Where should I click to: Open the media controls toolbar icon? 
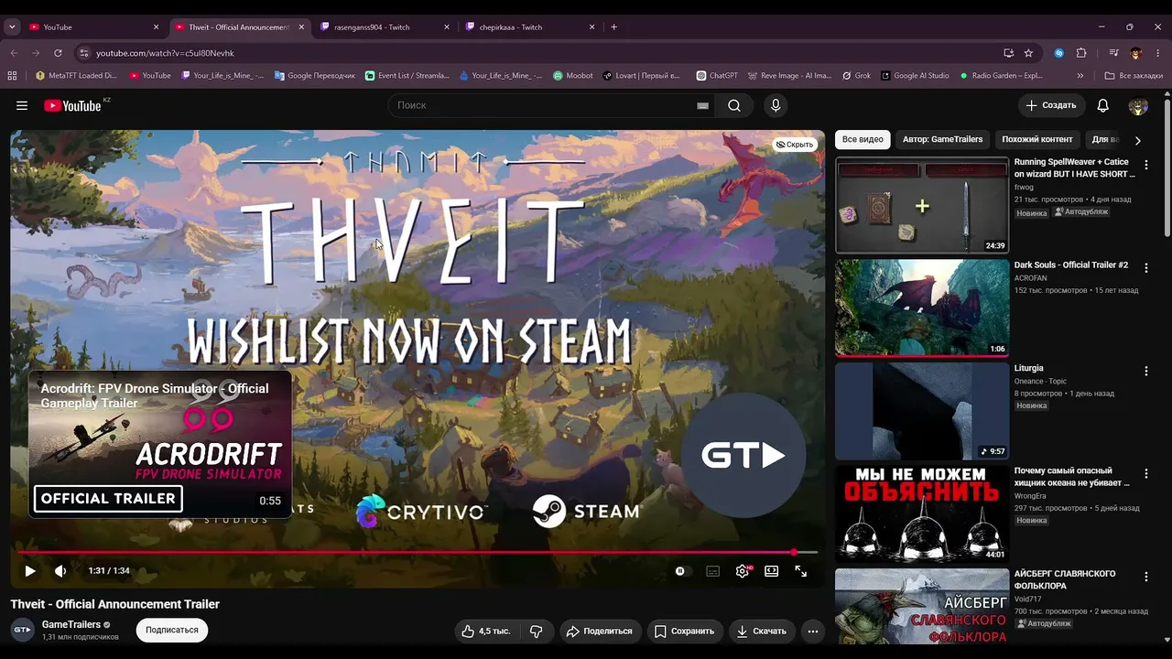[x=1114, y=53]
